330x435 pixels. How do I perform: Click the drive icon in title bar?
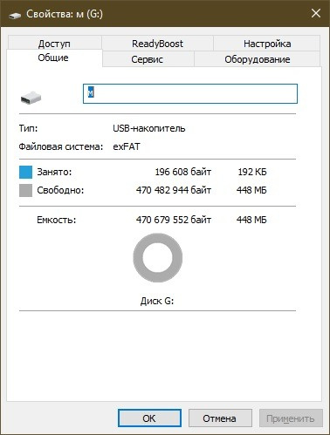[x=15, y=15]
